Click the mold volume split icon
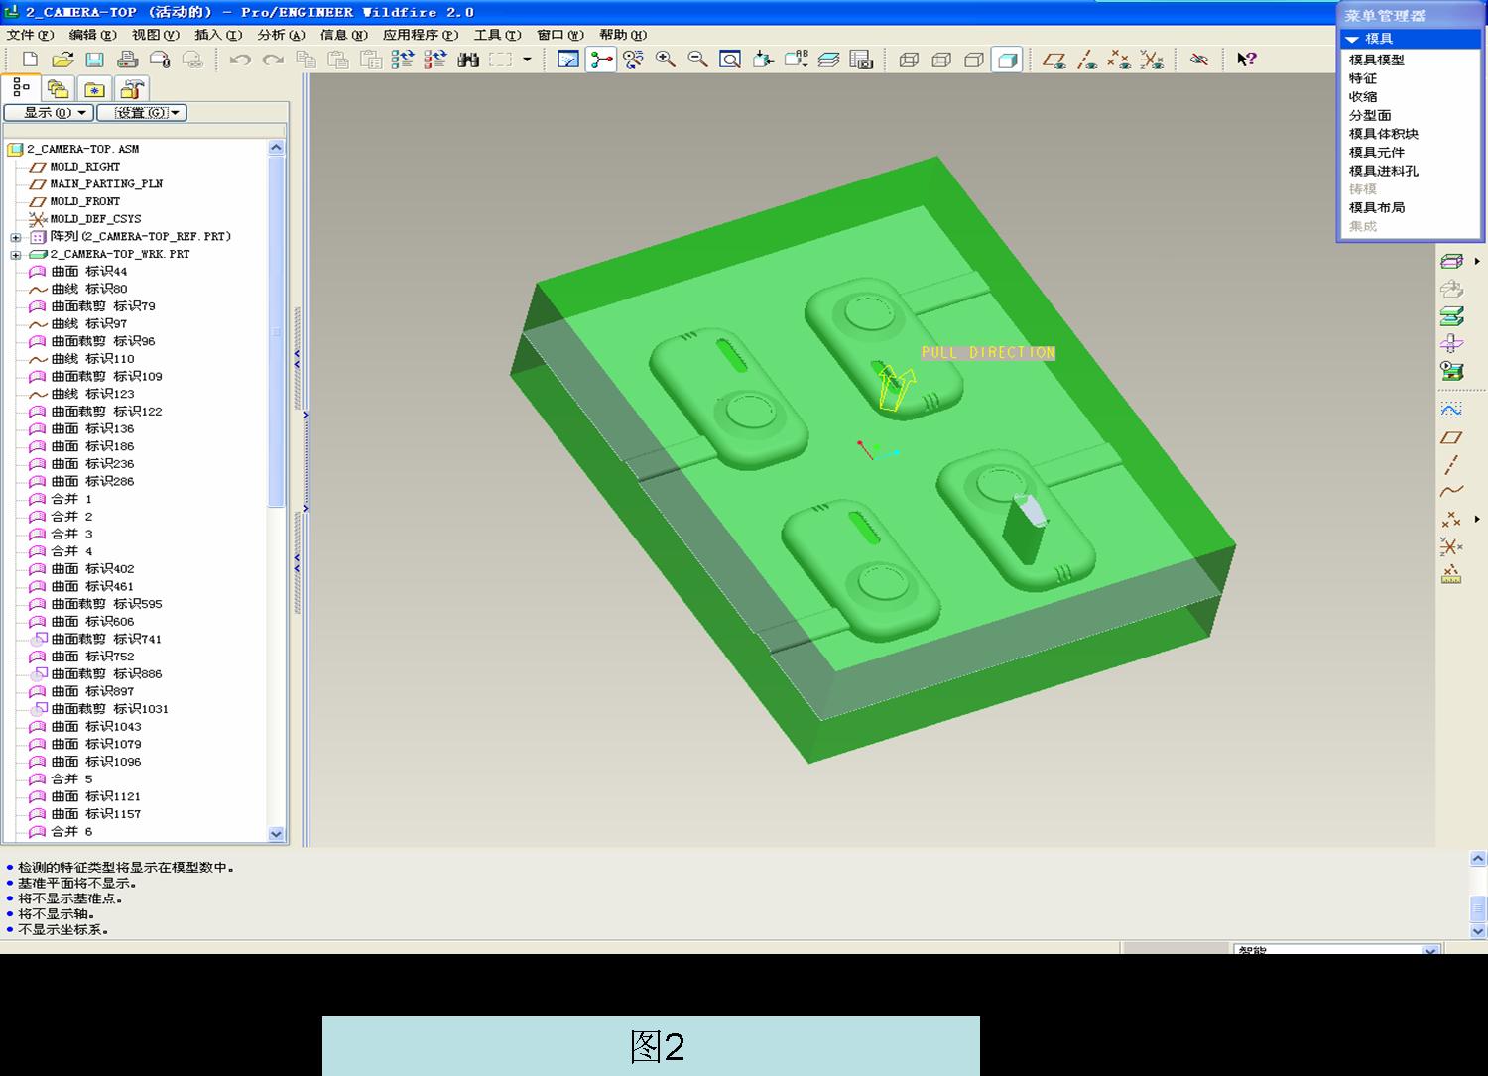Screen dimensions: 1488x1076 1451,316
